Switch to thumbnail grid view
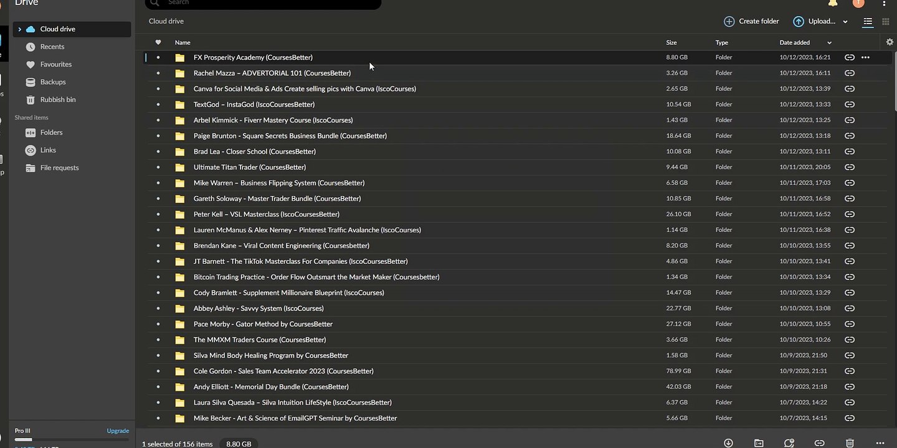897x448 pixels. point(886,22)
